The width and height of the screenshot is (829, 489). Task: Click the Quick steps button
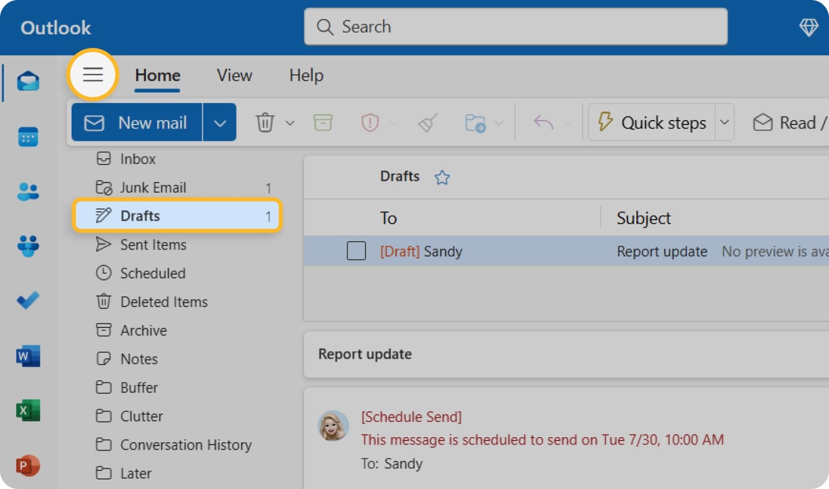pos(652,122)
